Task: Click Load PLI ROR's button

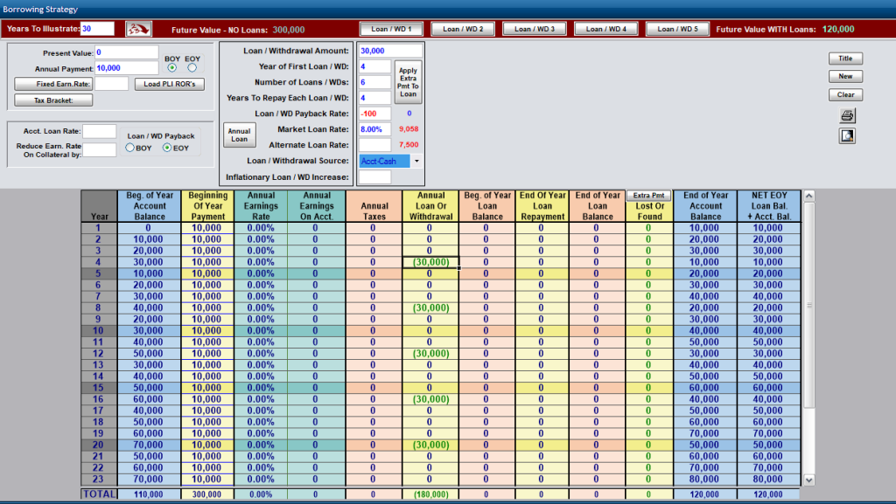Action: [170, 84]
